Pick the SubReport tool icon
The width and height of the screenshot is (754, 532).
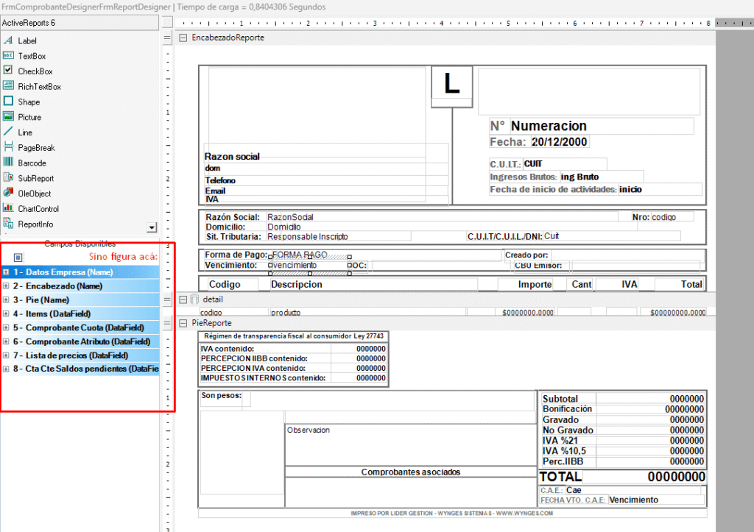click(x=9, y=178)
